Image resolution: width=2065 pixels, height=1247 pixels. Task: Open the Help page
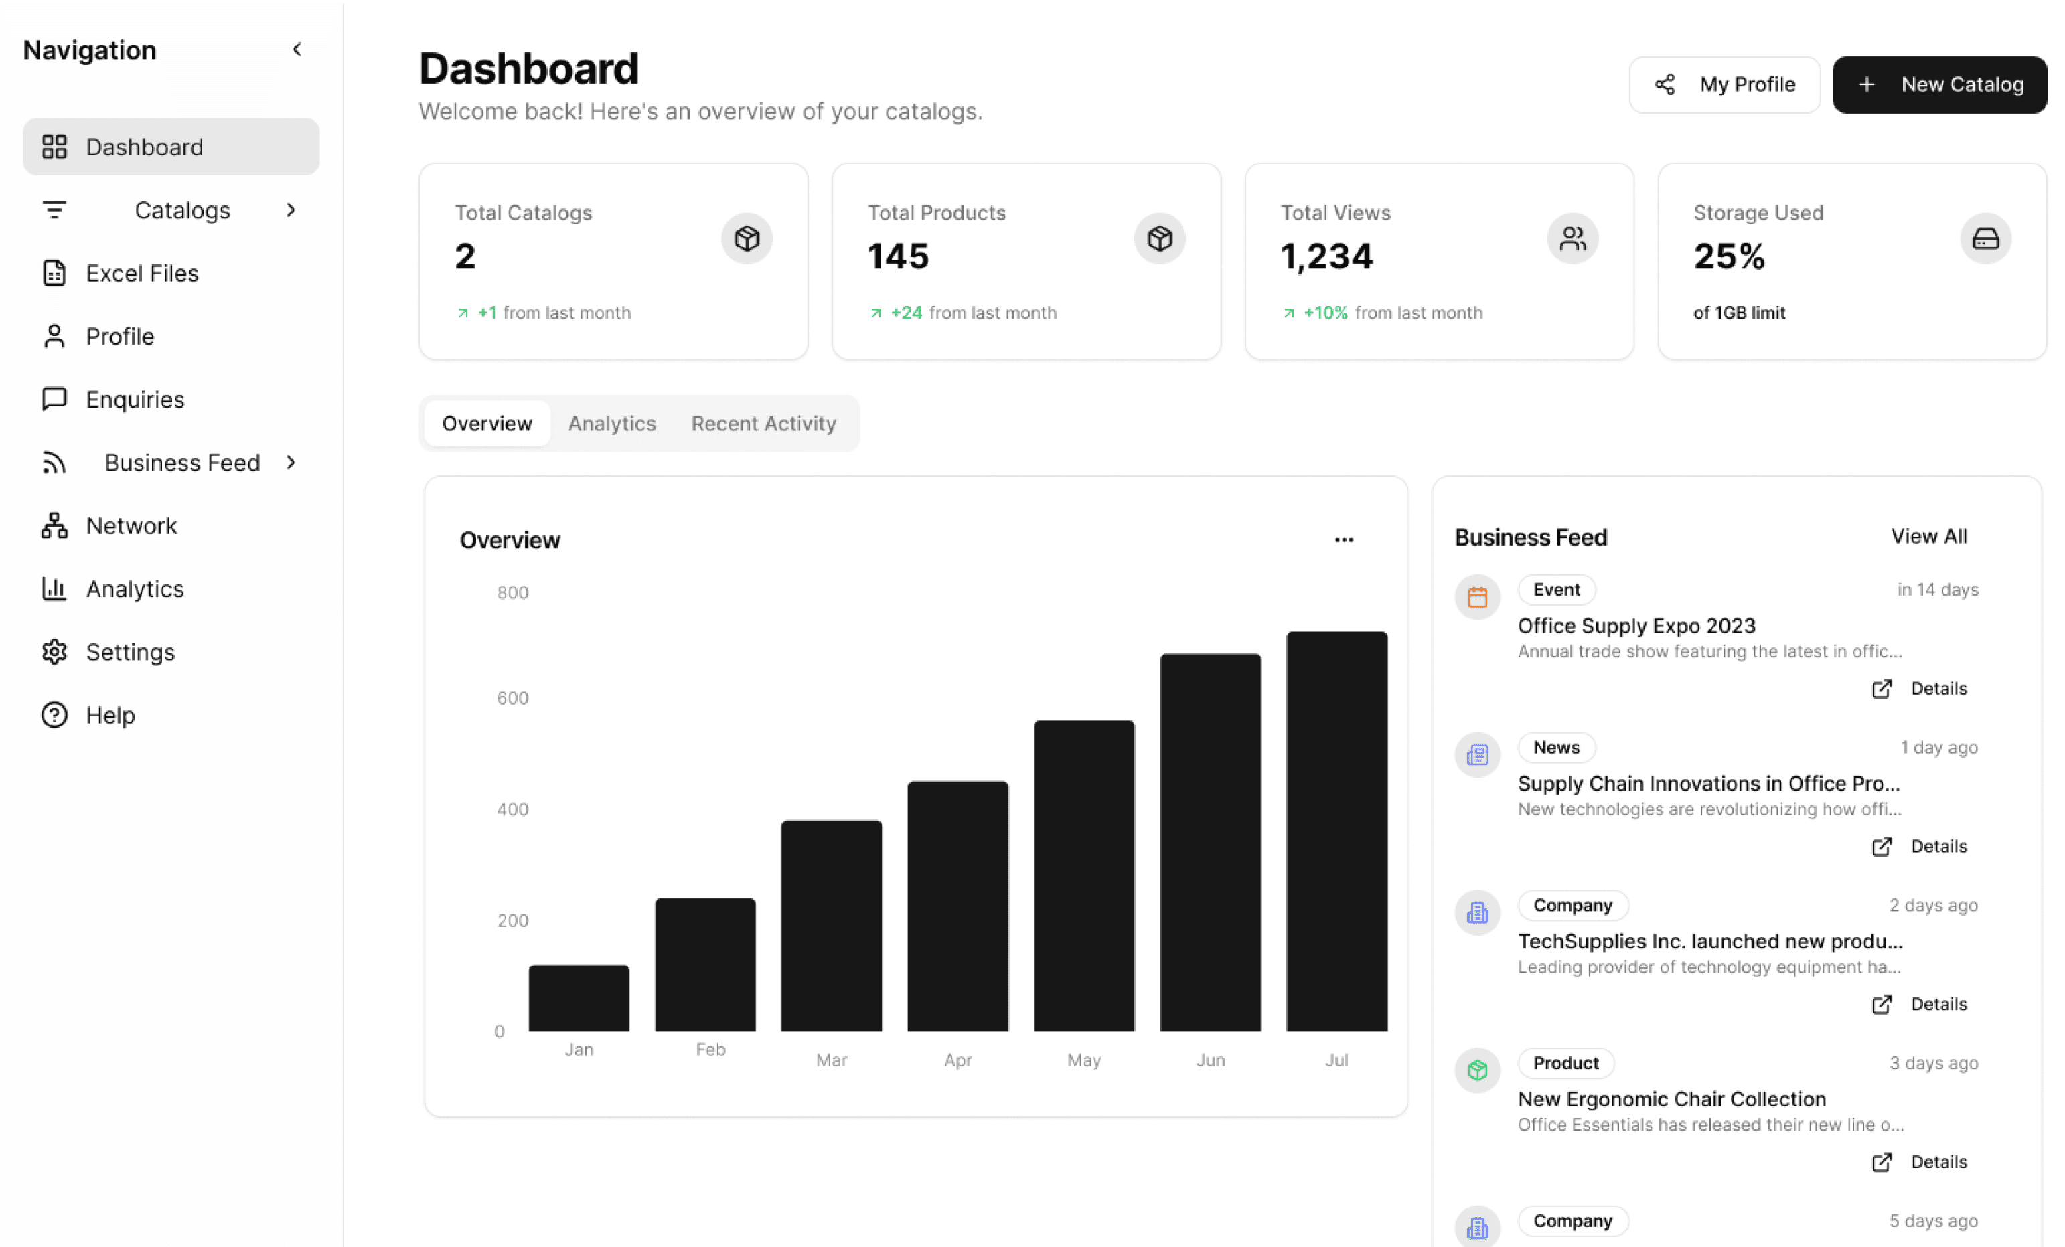[x=171, y=715]
